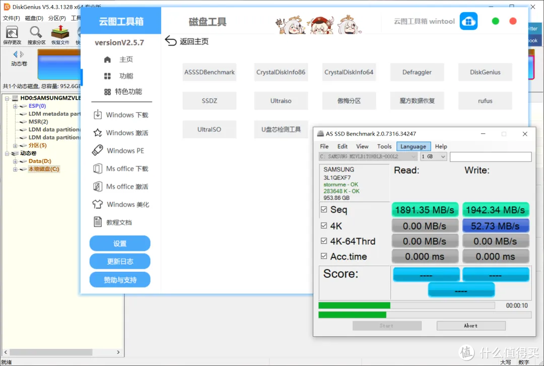Click the DiskGenius horizontal scrollbar thumb

pos(51,352)
